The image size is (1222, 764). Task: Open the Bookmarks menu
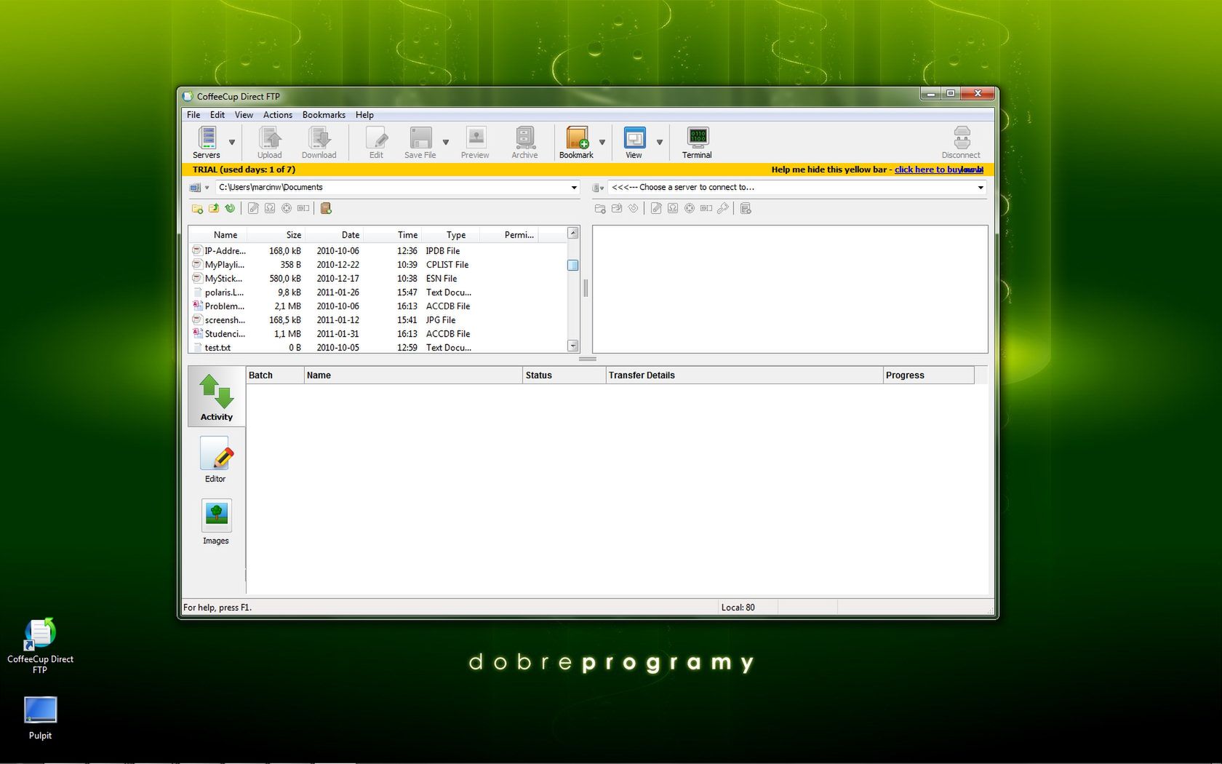tap(324, 115)
